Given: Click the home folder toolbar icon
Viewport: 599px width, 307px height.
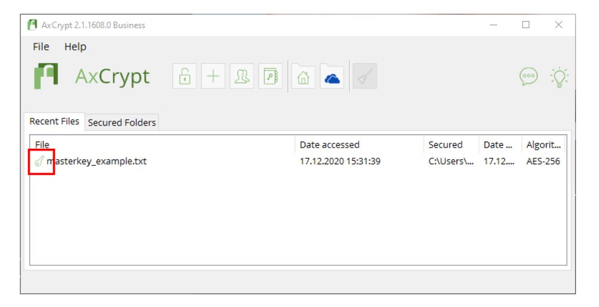Looking at the screenshot, I should [303, 76].
